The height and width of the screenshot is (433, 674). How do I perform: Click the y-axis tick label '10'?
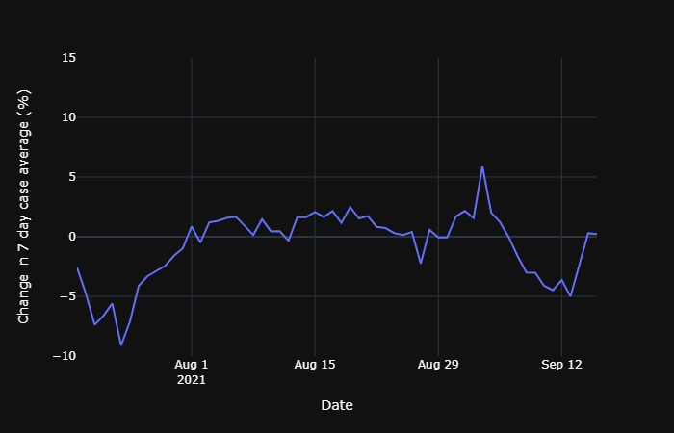pyautogui.click(x=68, y=117)
